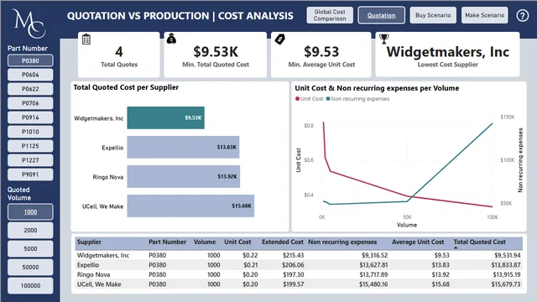This screenshot has height=302, width=537.
Task: Click the UCell, We Make bar
Action: (190, 206)
